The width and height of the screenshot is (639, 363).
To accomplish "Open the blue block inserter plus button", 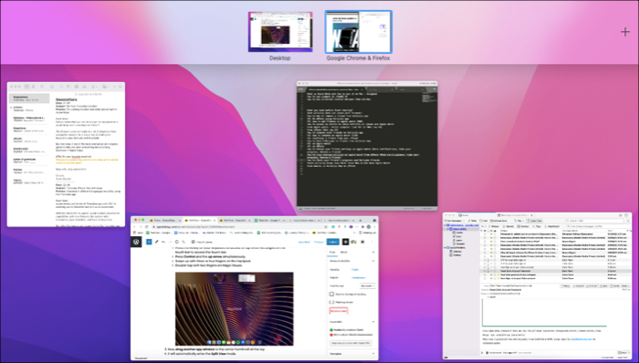I will coord(149,242).
